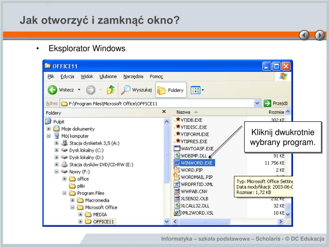This screenshot has width=329, height=247.
Task: Select the WORDMAIL.PIP file icon
Action: click(x=177, y=177)
